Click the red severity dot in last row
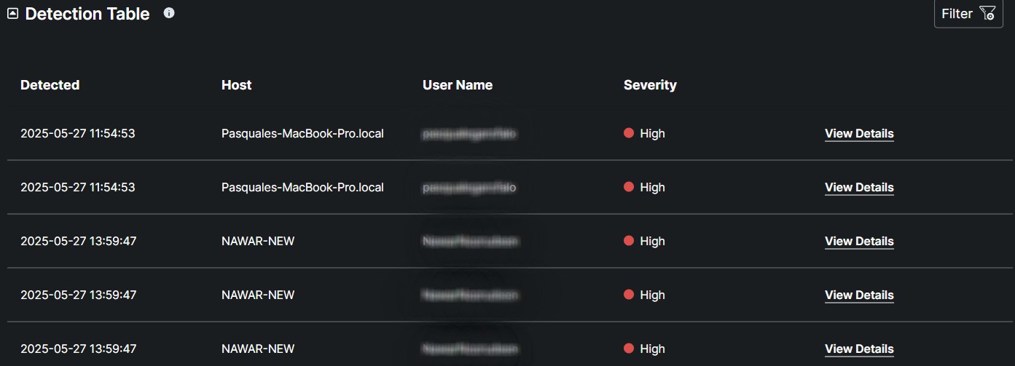The image size is (1015, 366). (629, 349)
